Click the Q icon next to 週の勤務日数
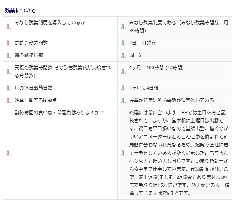The image size is (236, 203). pos(9,55)
